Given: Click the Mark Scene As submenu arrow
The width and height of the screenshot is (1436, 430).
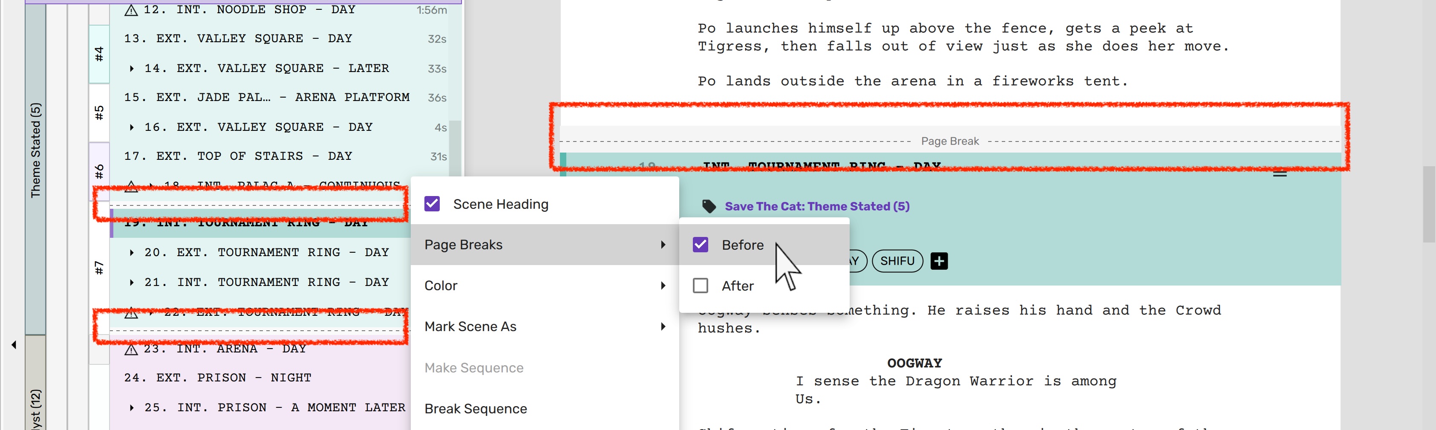Looking at the screenshot, I should (x=662, y=327).
